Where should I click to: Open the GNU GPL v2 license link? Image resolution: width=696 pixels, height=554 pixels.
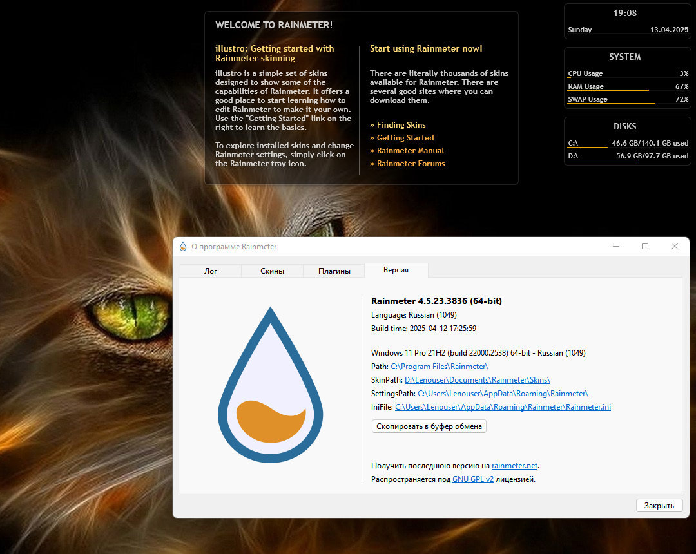pos(472,479)
